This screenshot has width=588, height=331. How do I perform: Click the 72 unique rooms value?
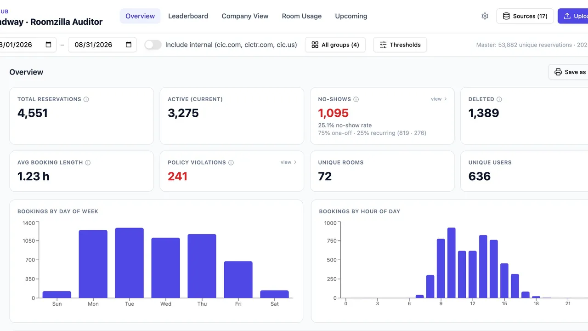tap(325, 177)
